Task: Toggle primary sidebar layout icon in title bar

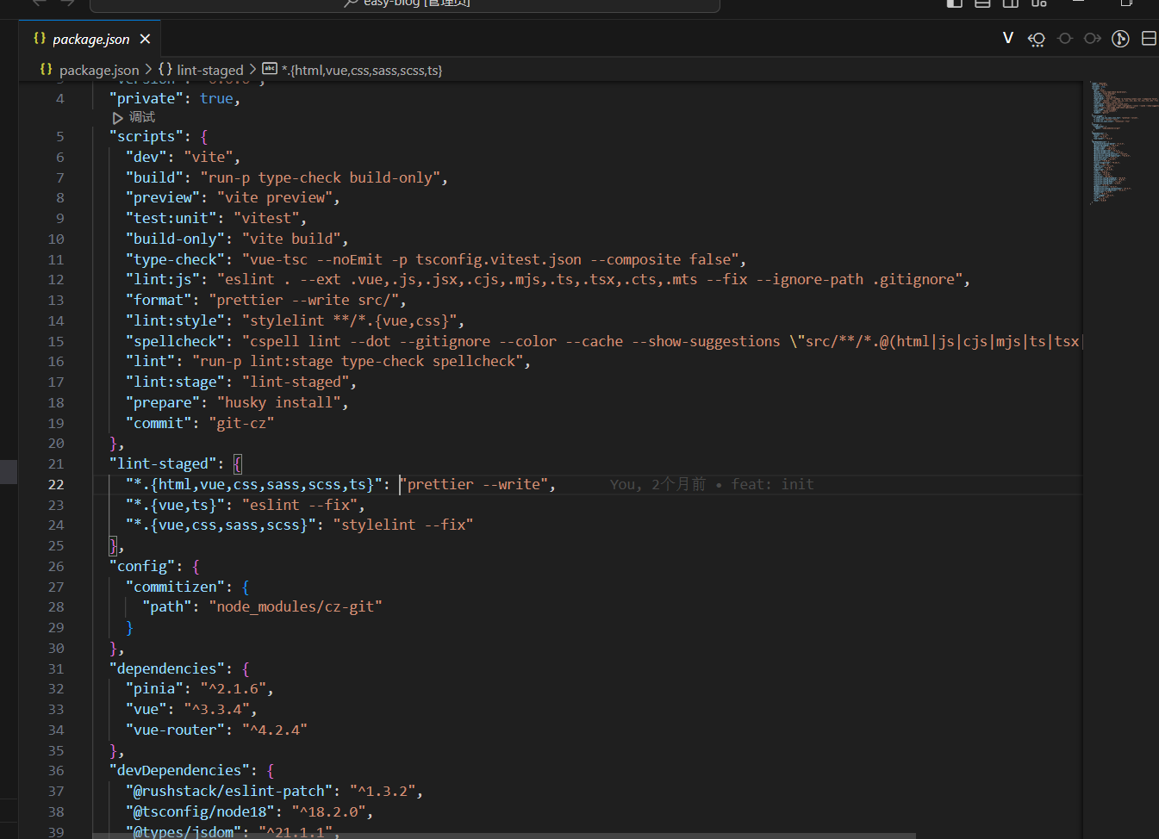Action: pyautogui.click(x=955, y=3)
